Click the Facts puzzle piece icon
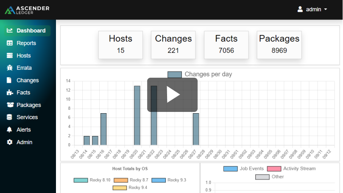Image resolution: width=343 pixels, height=193 pixels. coord(10,92)
